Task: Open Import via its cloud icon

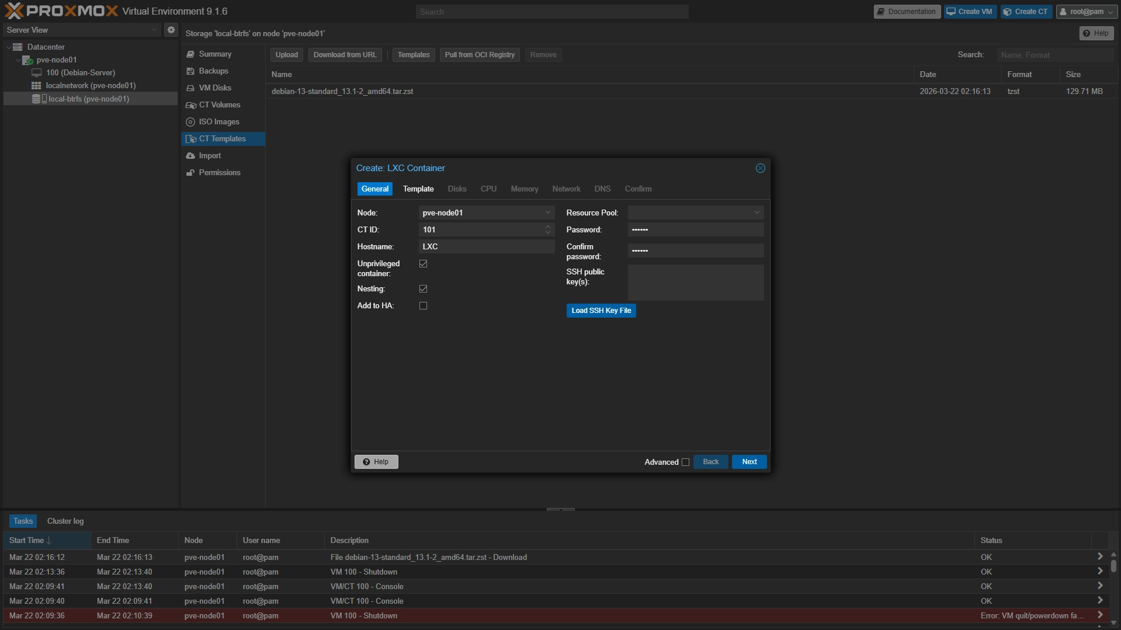Action: point(190,156)
